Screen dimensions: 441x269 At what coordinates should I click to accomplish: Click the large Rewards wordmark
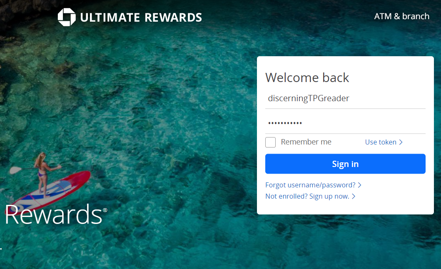point(53,215)
